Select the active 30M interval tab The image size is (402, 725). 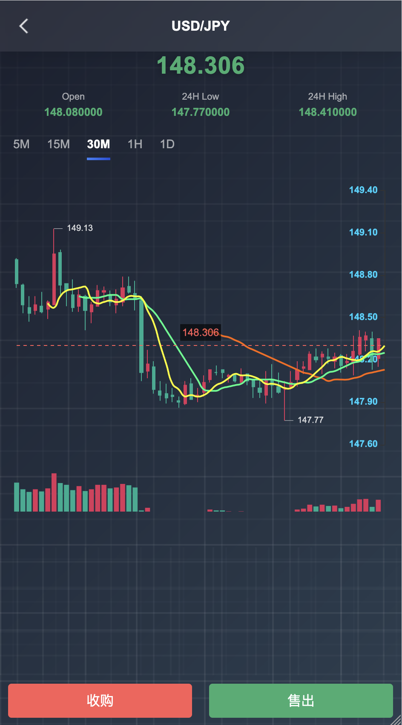[98, 144]
